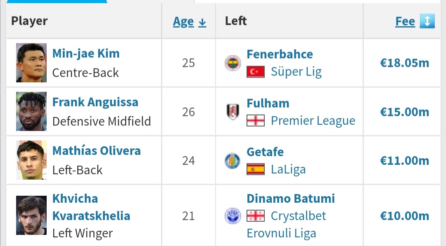
Task: Open the Süper Lig league link
Action: pos(296,72)
